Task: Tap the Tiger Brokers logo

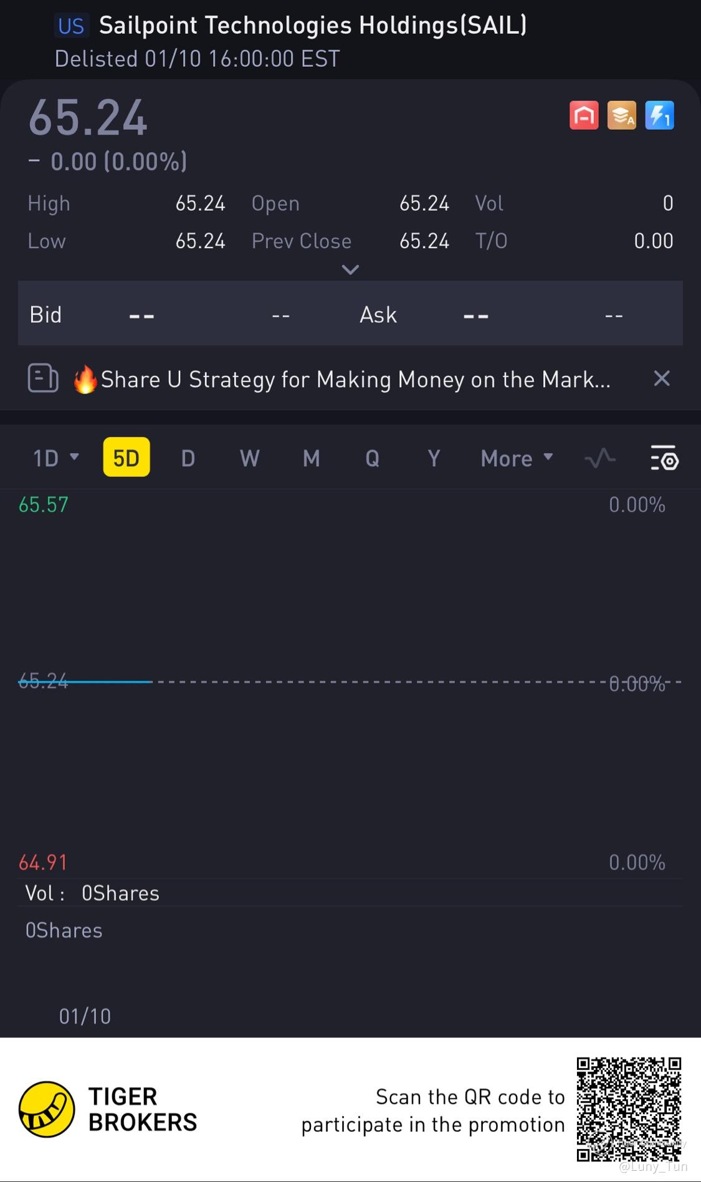Action: click(x=47, y=1110)
